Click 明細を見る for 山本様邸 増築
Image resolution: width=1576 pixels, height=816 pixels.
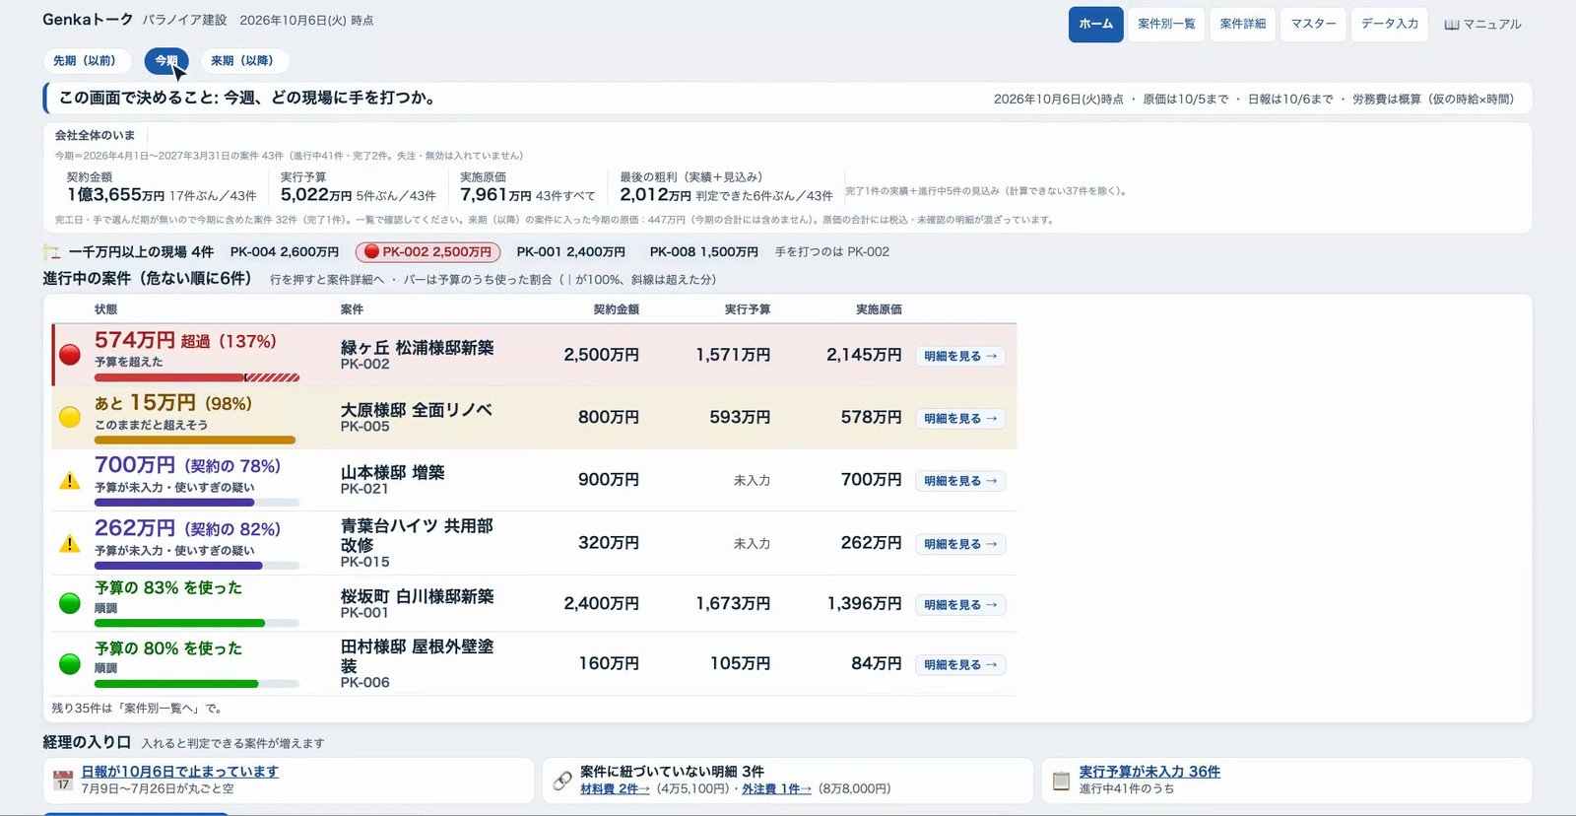[x=960, y=481]
